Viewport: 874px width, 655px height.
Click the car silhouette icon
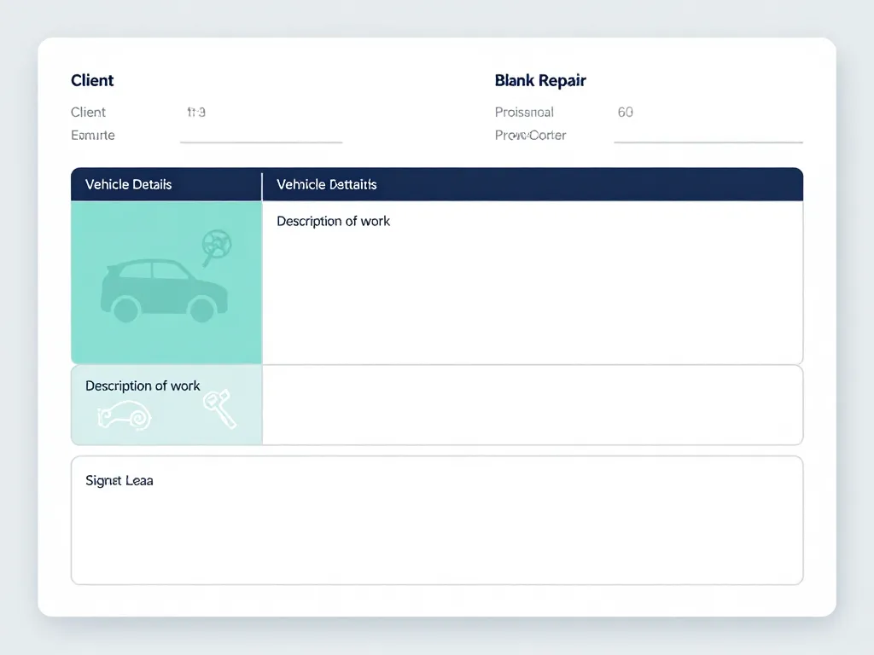[x=164, y=291]
